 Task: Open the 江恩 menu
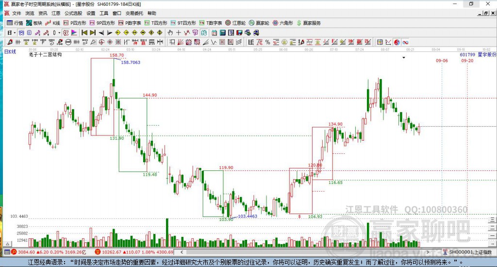click(56, 13)
